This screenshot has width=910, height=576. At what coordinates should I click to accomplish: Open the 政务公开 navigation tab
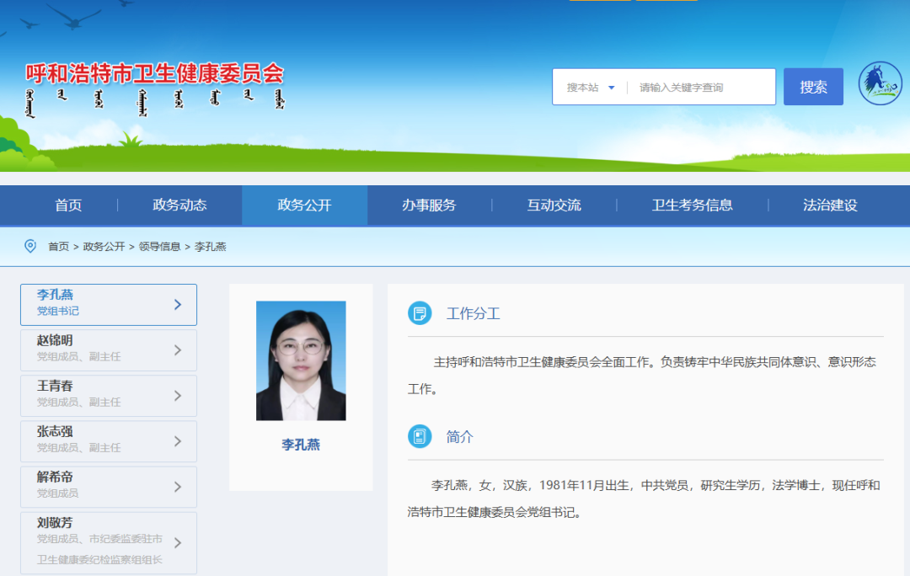click(x=305, y=205)
